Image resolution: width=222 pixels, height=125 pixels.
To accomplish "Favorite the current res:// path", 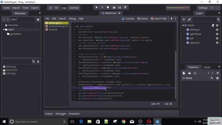I will pos(38,19).
